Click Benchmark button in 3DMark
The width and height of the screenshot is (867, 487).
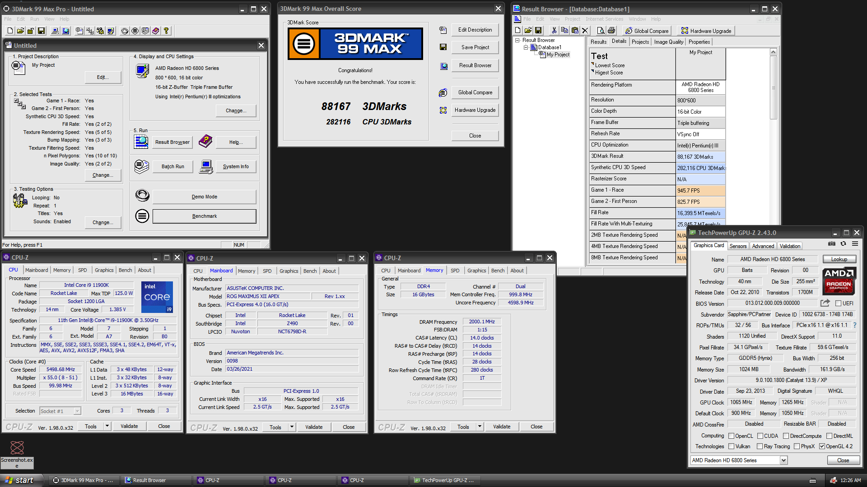pyautogui.click(x=205, y=216)
